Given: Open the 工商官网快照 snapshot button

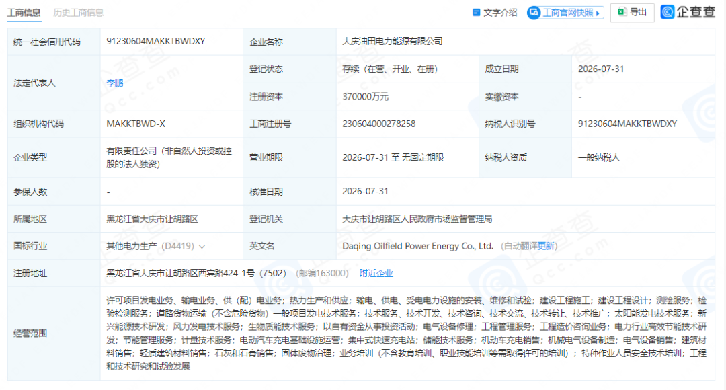Looking at the screenshot, I should point(565,13).
